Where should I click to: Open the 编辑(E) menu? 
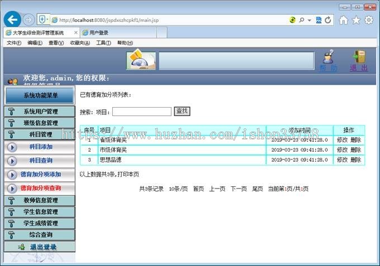35,43
